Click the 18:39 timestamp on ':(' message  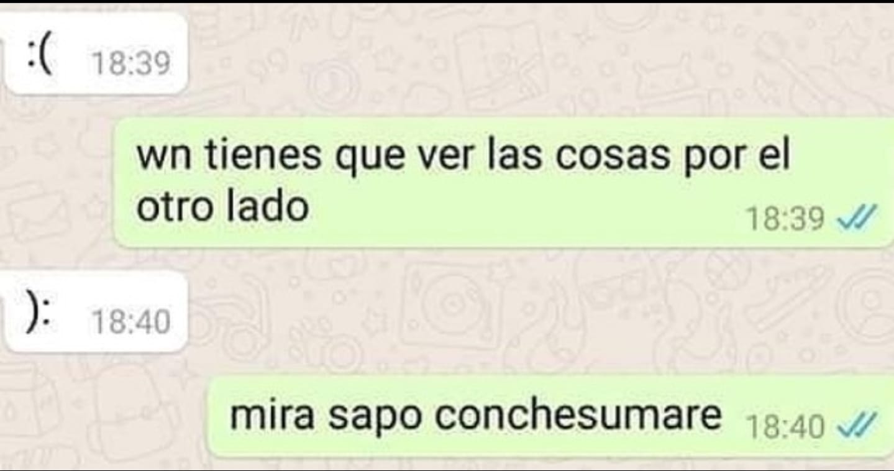tap(130, 63)
